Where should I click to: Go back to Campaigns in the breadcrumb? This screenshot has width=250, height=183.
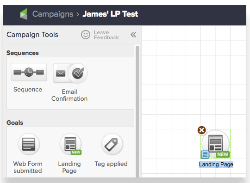(x=53, y=14)
